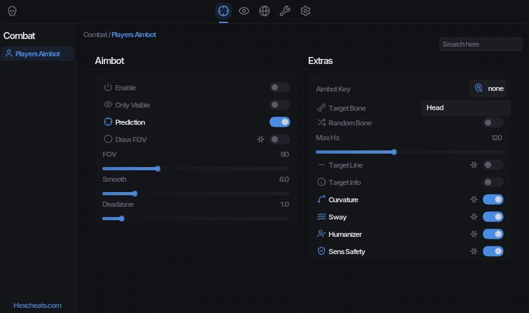Open the wrench icon tab in top bar
529x313 pixels.
(285, 11)
